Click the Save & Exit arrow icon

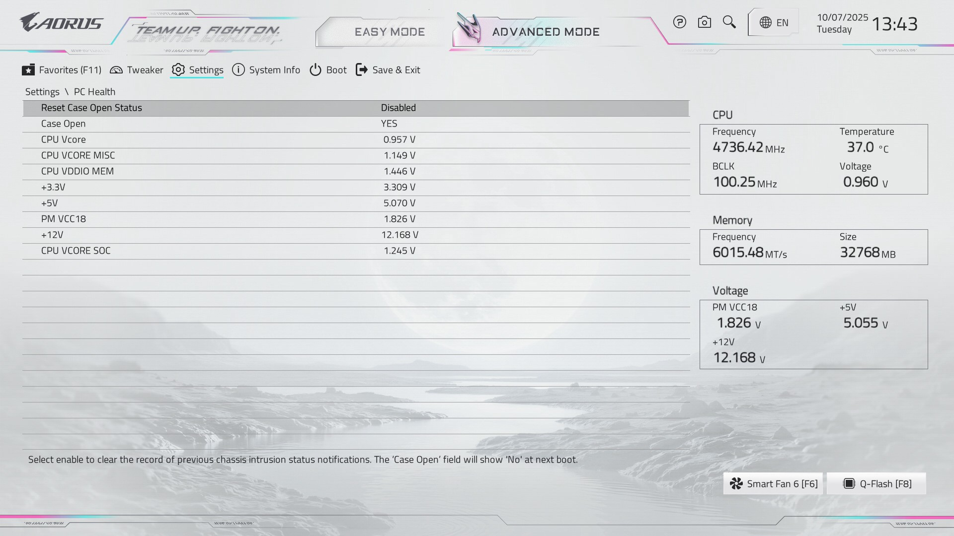tap(362, 70)
